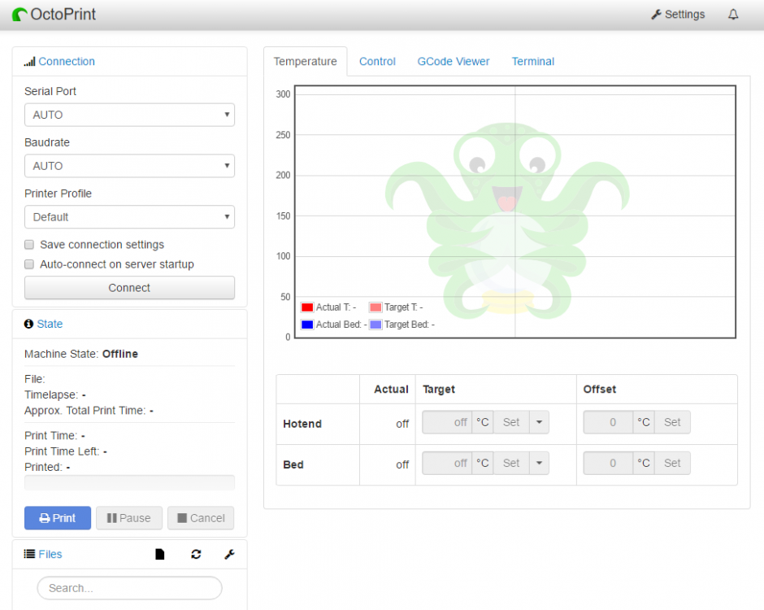Click the 'Target' column header
Image resolution: width=764 pixels, height=610 pixels.
point(439,389)
